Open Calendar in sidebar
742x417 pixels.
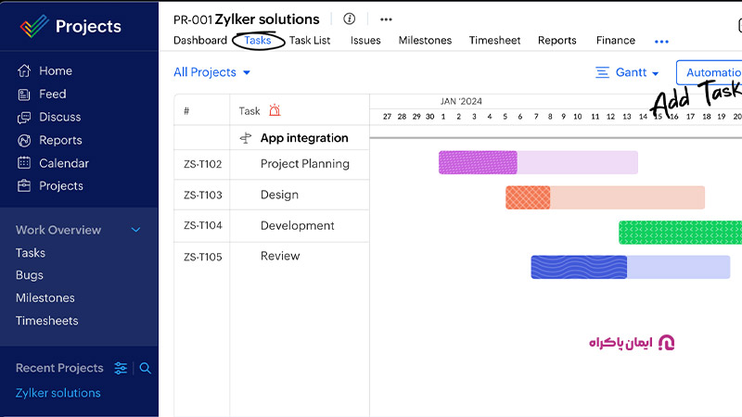pyautogui.click(x=64, y=163)
